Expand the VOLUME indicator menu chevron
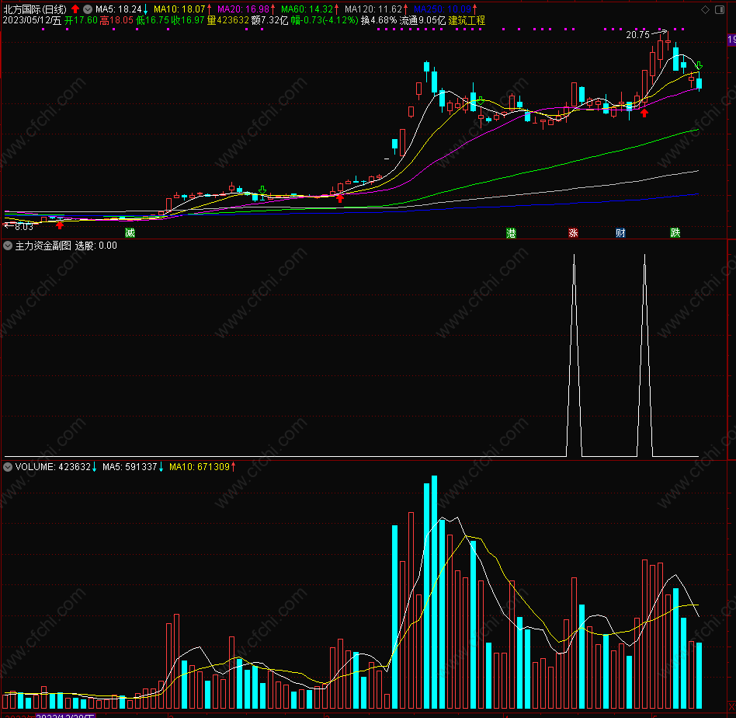This screenshot has width=736, height=718. pyautogui.click(x=8, y=466)
